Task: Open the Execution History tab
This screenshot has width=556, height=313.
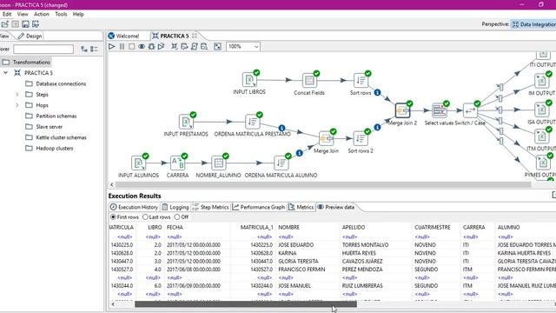Action: point(134,207)
